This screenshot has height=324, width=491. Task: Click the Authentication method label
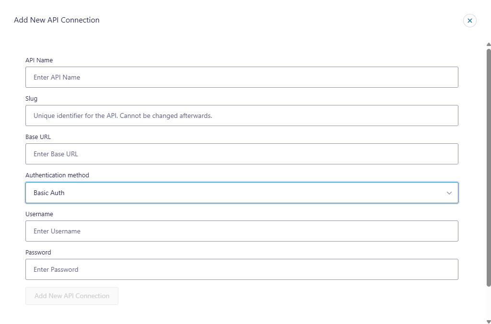click(57, 175)
